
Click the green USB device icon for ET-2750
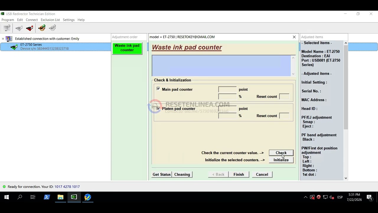tap(14, 47)
